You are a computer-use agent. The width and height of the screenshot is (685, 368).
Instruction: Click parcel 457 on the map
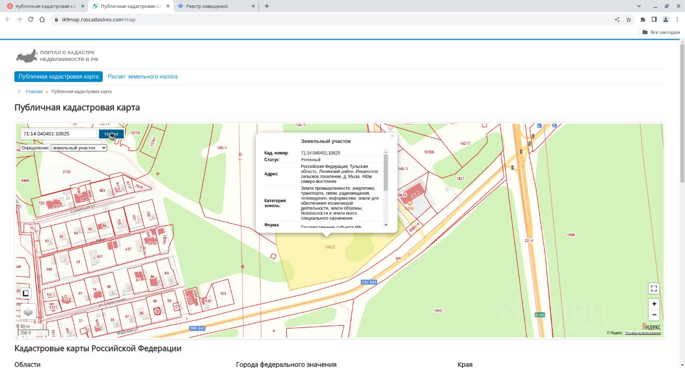pyautogui.click(x=100, y=257)
